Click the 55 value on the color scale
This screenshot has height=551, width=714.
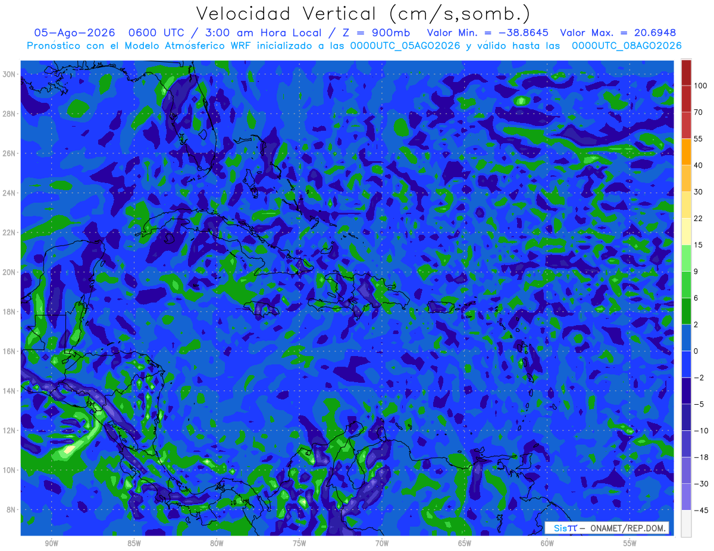699,138
